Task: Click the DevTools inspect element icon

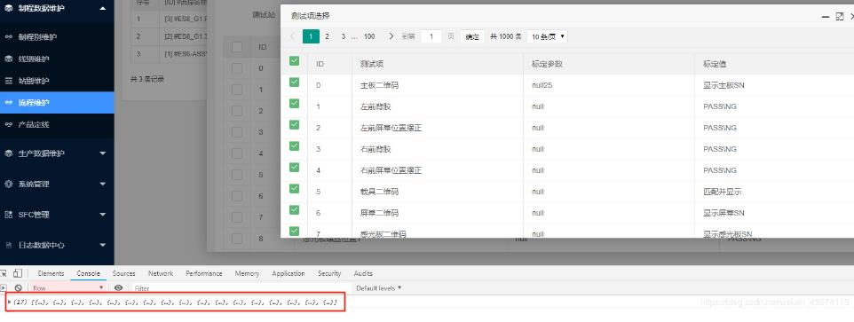Action: coord(4,273)
